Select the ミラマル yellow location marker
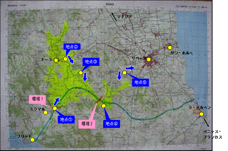The height and width of the screenshot is (151, 228). click(45, 113)
